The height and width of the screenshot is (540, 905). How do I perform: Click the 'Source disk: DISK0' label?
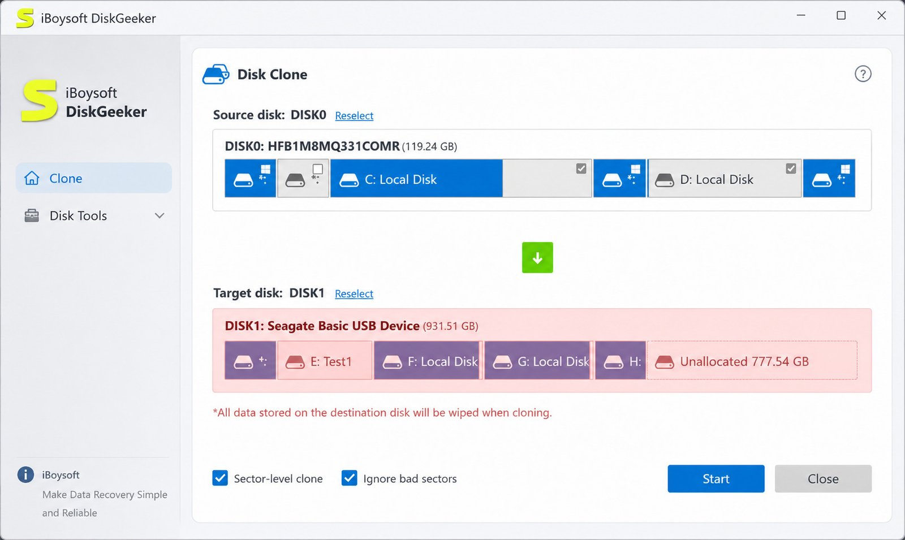tap(270, 115)
